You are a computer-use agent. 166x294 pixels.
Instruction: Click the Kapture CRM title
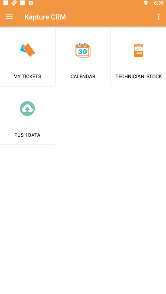click(x=45, y=17)
